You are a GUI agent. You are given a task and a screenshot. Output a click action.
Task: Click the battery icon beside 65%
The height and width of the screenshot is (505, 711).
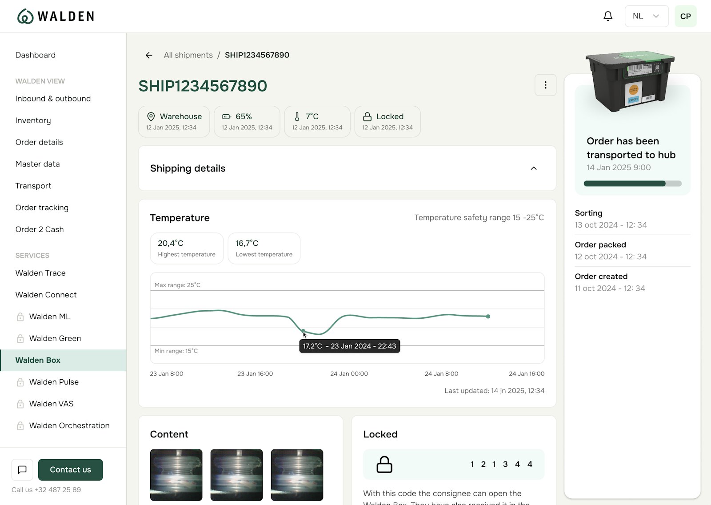227,116
